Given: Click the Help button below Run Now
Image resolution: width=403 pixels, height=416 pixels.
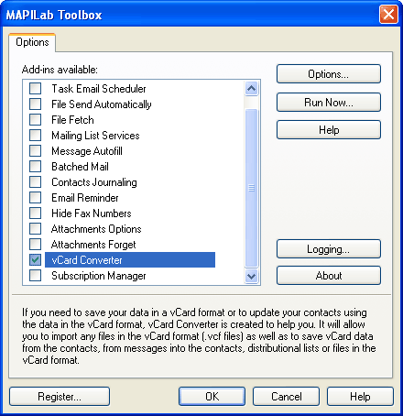Looking at the screenshot, I should [329, 130].
